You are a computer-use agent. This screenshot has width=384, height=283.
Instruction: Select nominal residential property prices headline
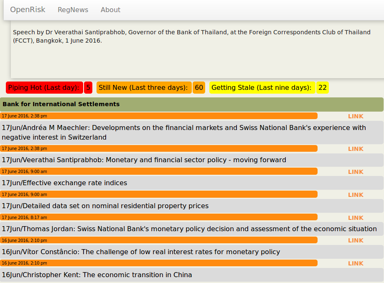(192, 206)
